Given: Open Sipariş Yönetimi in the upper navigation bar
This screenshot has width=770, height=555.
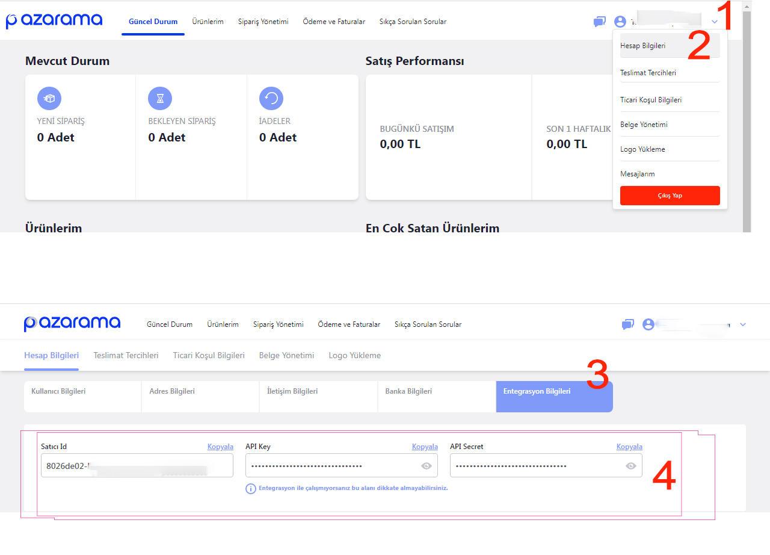Looking at the screenshot, I should pos(263,22).
